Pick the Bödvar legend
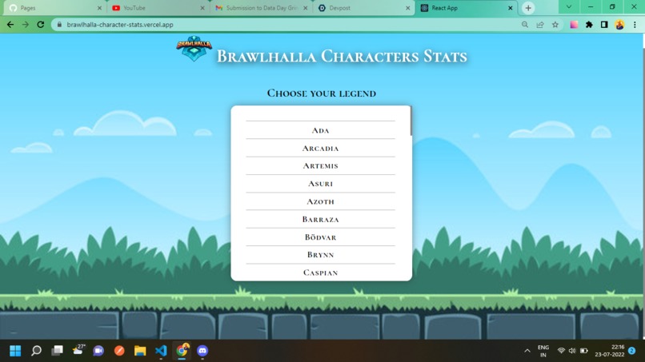This screenshot has width=645, height=362. pos(320,237)
